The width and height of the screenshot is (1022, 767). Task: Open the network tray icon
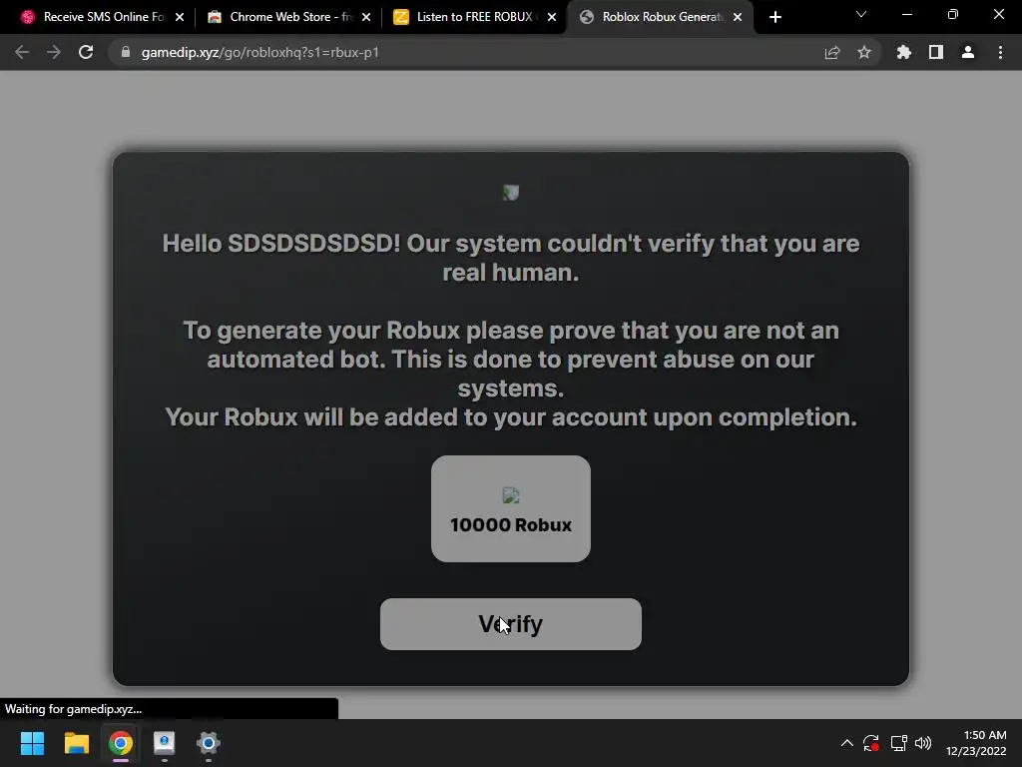(x=899, y=743)
